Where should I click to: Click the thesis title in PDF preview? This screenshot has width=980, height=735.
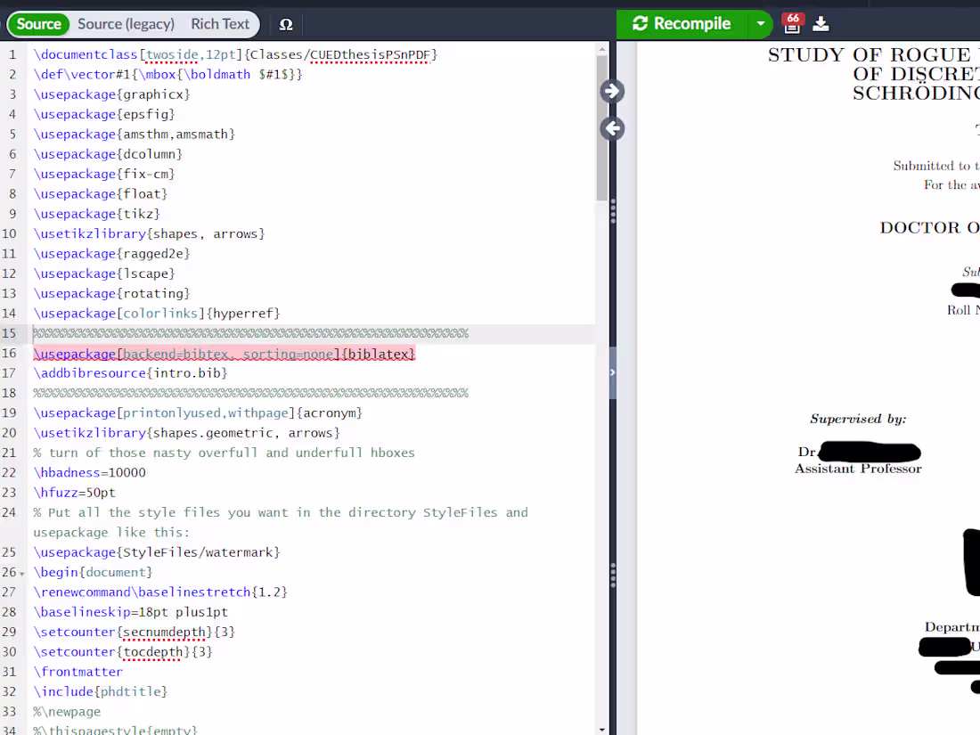tap(874, 74)
